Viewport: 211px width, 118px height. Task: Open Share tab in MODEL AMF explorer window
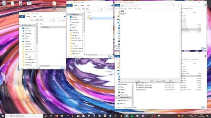click(35, 17)
